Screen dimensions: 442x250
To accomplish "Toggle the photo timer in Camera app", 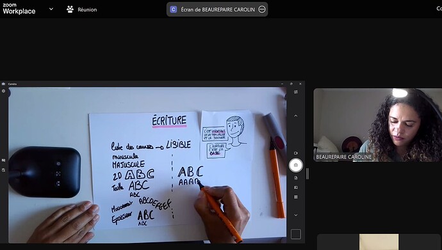I will pos(4,170).
